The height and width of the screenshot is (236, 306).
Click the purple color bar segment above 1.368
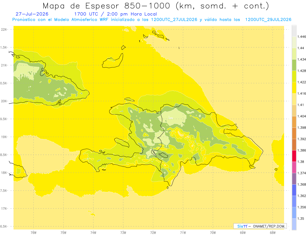pyautogui.click(x=294, y=178)
